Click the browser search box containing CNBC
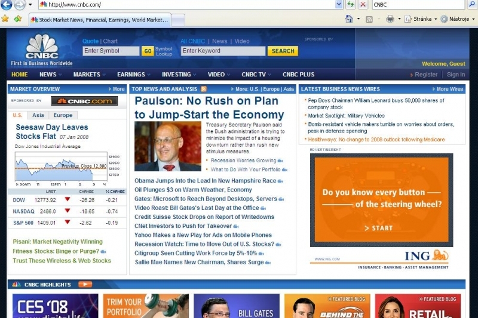This screenshot has height=318, width=478. (418, 4)
